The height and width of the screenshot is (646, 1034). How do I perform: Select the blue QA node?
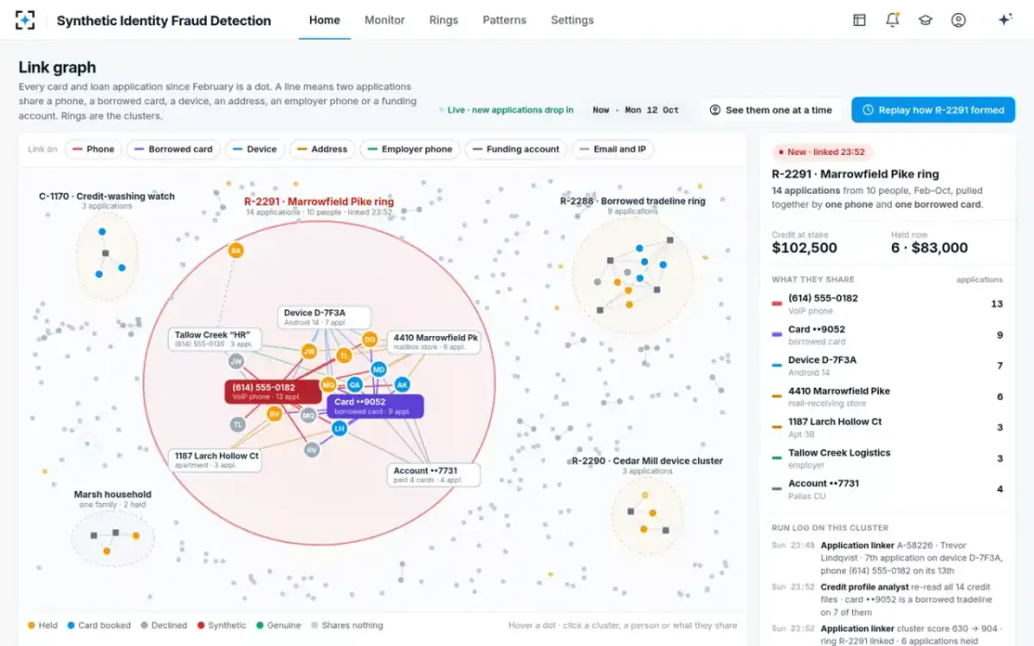click(354, 385)
